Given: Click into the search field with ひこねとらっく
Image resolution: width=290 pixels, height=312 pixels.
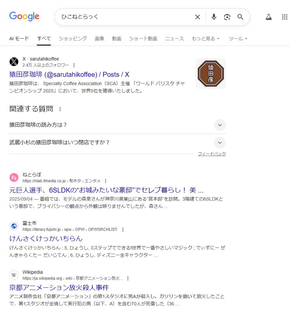Looking at the screenshot, I should point(125,17).
